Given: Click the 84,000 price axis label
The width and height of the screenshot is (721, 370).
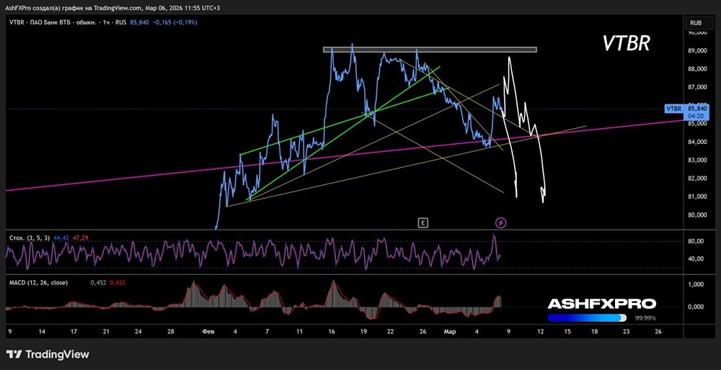Looking at the screenshot, I should click(697, 142).
